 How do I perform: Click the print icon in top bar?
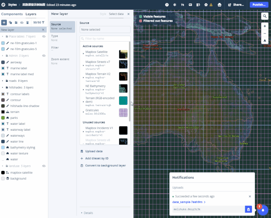pos(220,5)
